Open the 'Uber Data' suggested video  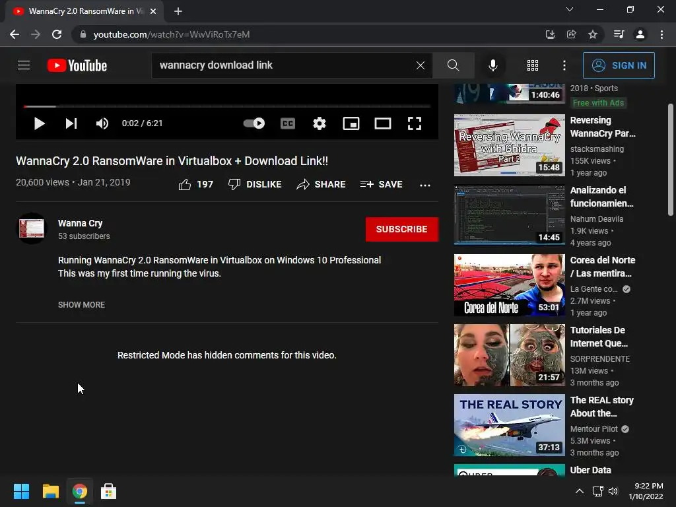(590, 470)
